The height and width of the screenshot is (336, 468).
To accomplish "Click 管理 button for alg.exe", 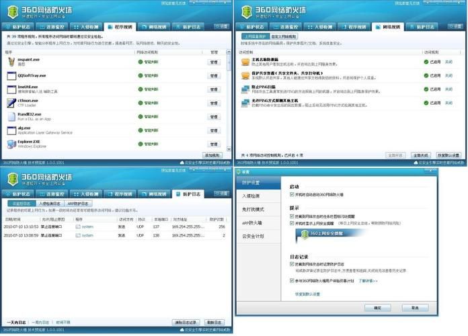I will (214, 130).
